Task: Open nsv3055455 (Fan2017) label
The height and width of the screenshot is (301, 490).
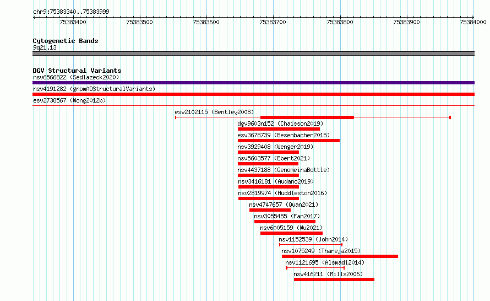Action: pyautogui.click(x=287, y=216)
